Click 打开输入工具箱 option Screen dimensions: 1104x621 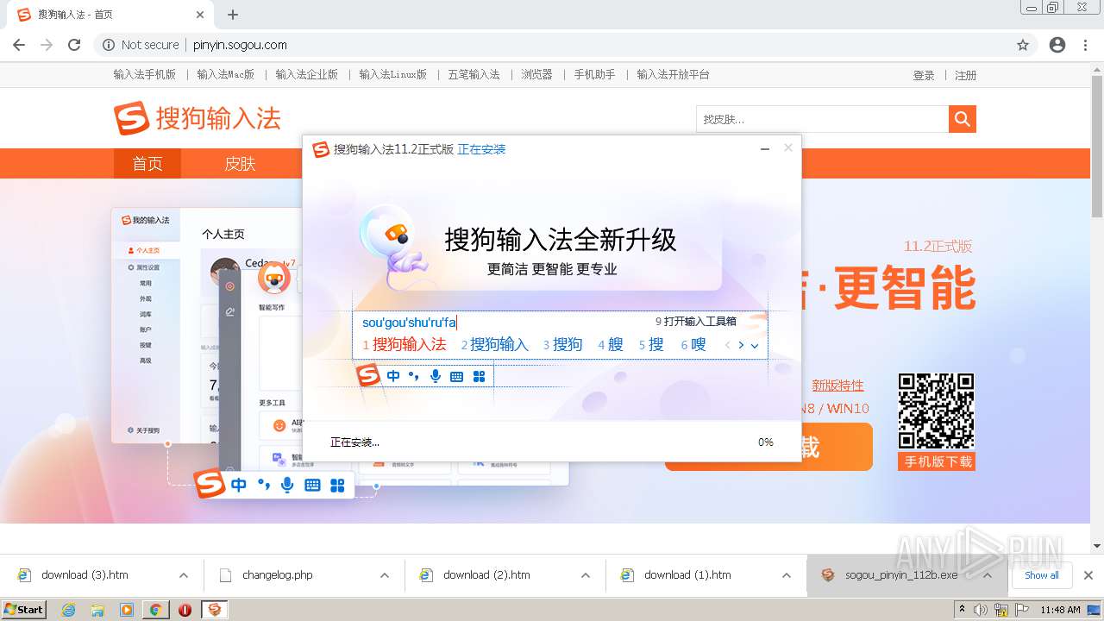[696, 322]
